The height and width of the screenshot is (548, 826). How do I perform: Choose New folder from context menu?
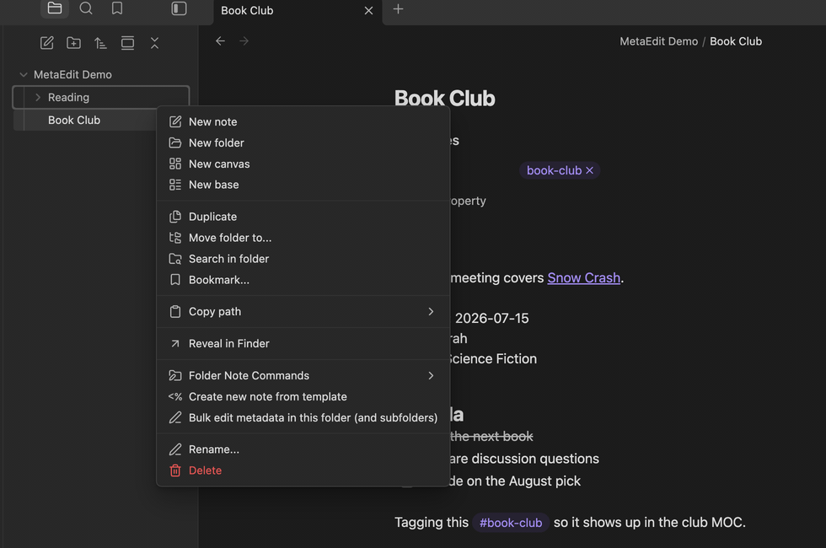tap(303, 142)
